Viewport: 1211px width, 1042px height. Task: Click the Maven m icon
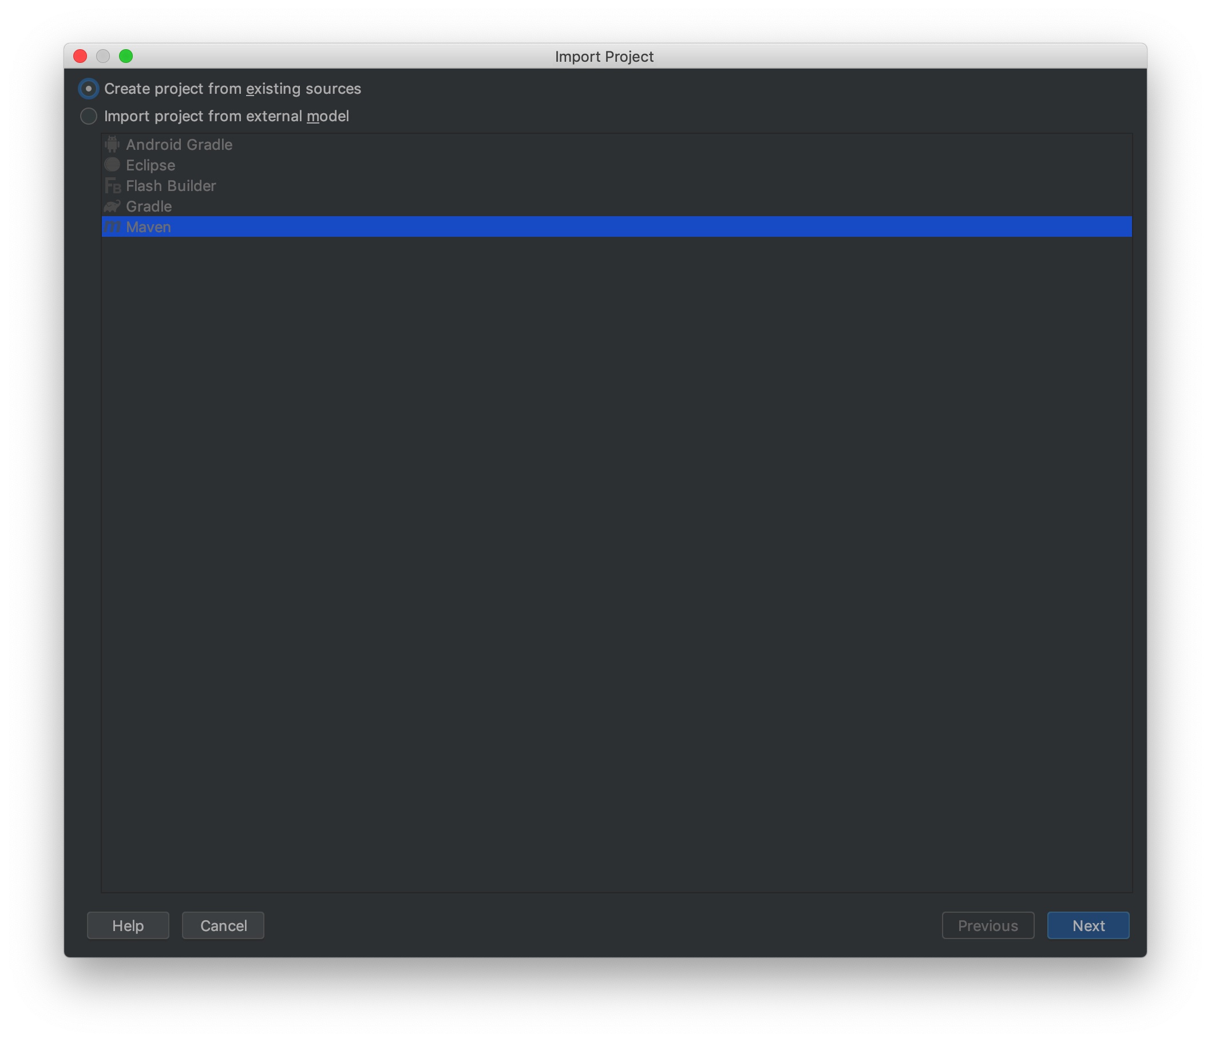click(112, 227)
